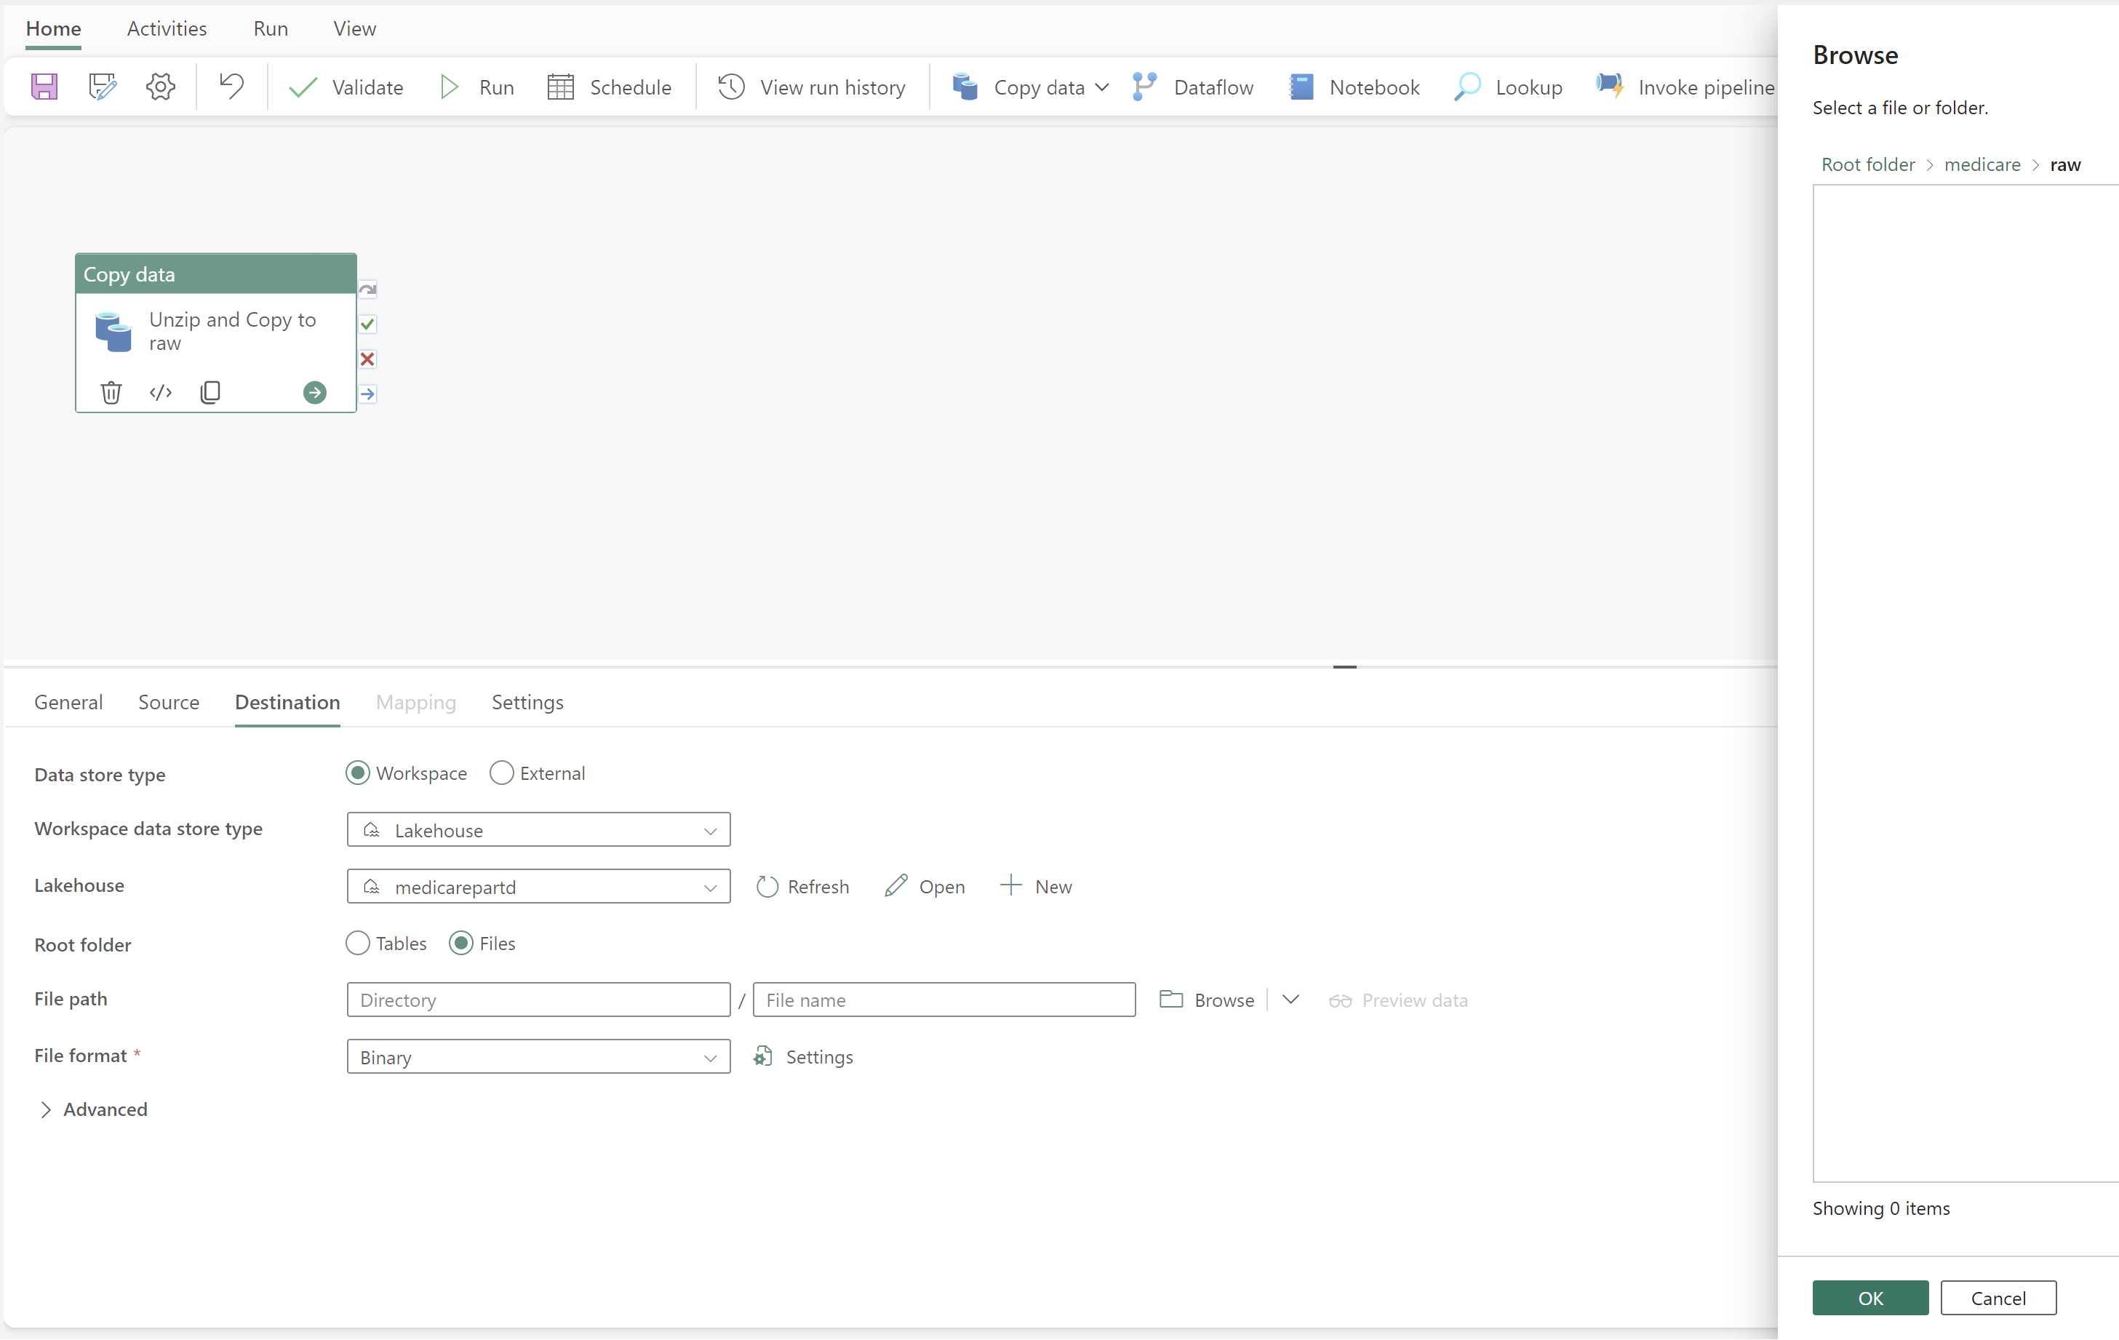Navigate to Root folder breadcrumb
Image resolution: width=2119 pixels, height=1340 pixels.
pos(1867,164)
